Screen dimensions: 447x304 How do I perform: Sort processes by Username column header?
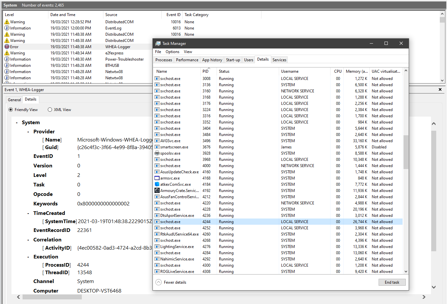304,71
